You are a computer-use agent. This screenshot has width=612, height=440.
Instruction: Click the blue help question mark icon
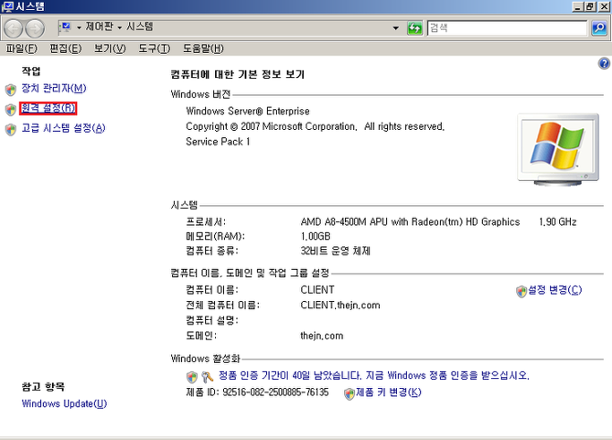point(604,64)
